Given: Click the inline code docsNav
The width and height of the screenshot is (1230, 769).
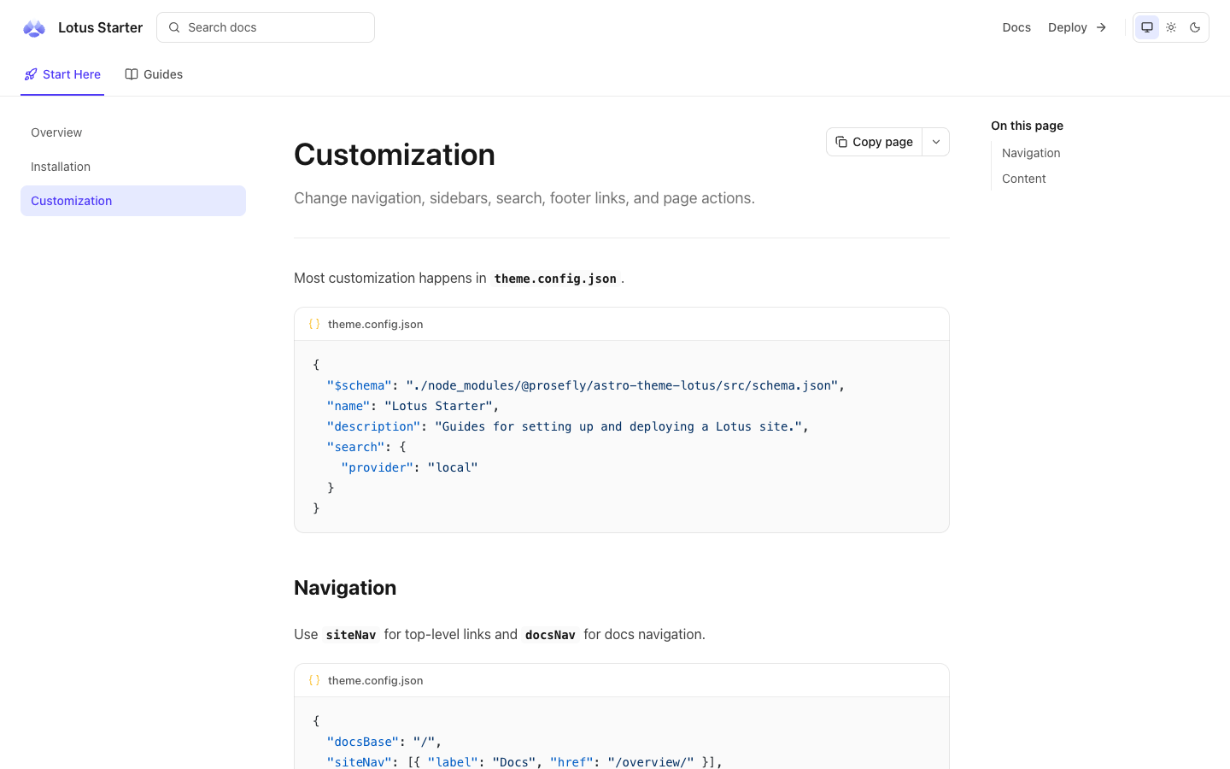Looking at the screenshot, I should [x=550, y=635].
